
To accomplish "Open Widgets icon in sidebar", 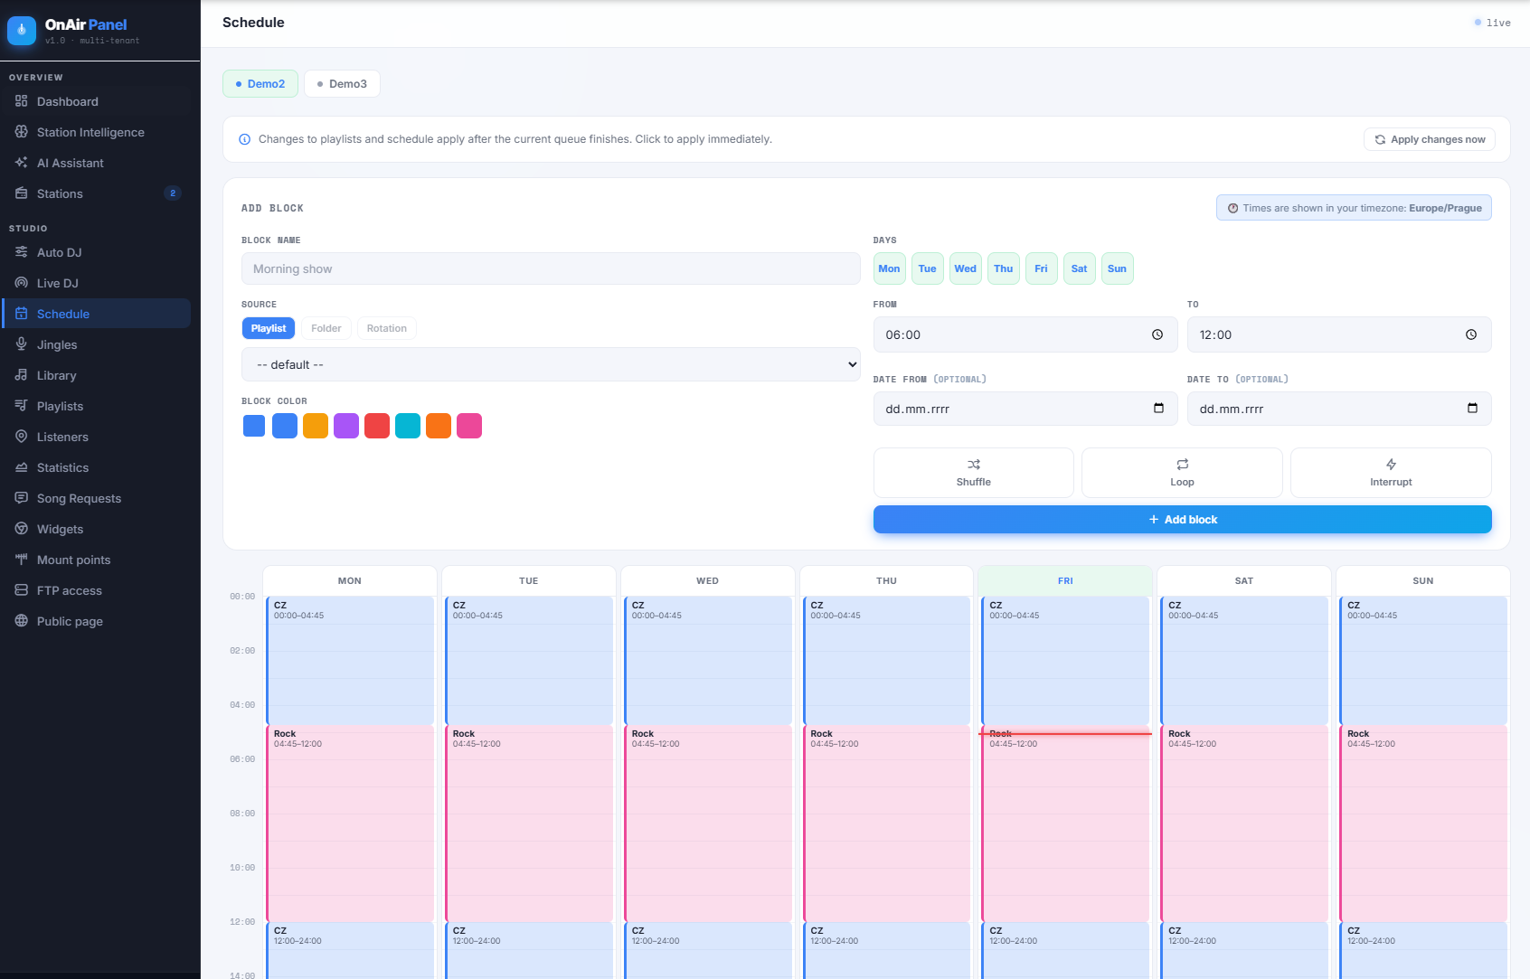I will tap(22, 529).
